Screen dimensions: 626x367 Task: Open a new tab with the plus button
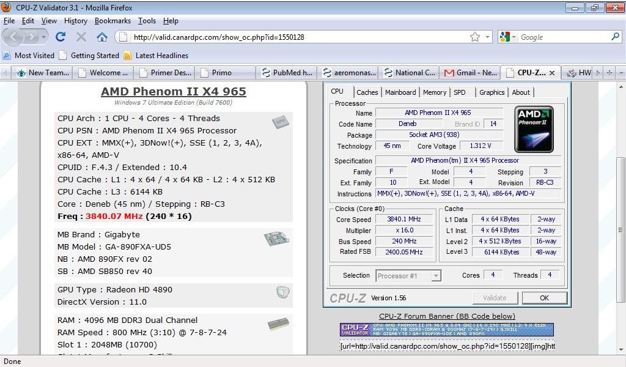609,73
